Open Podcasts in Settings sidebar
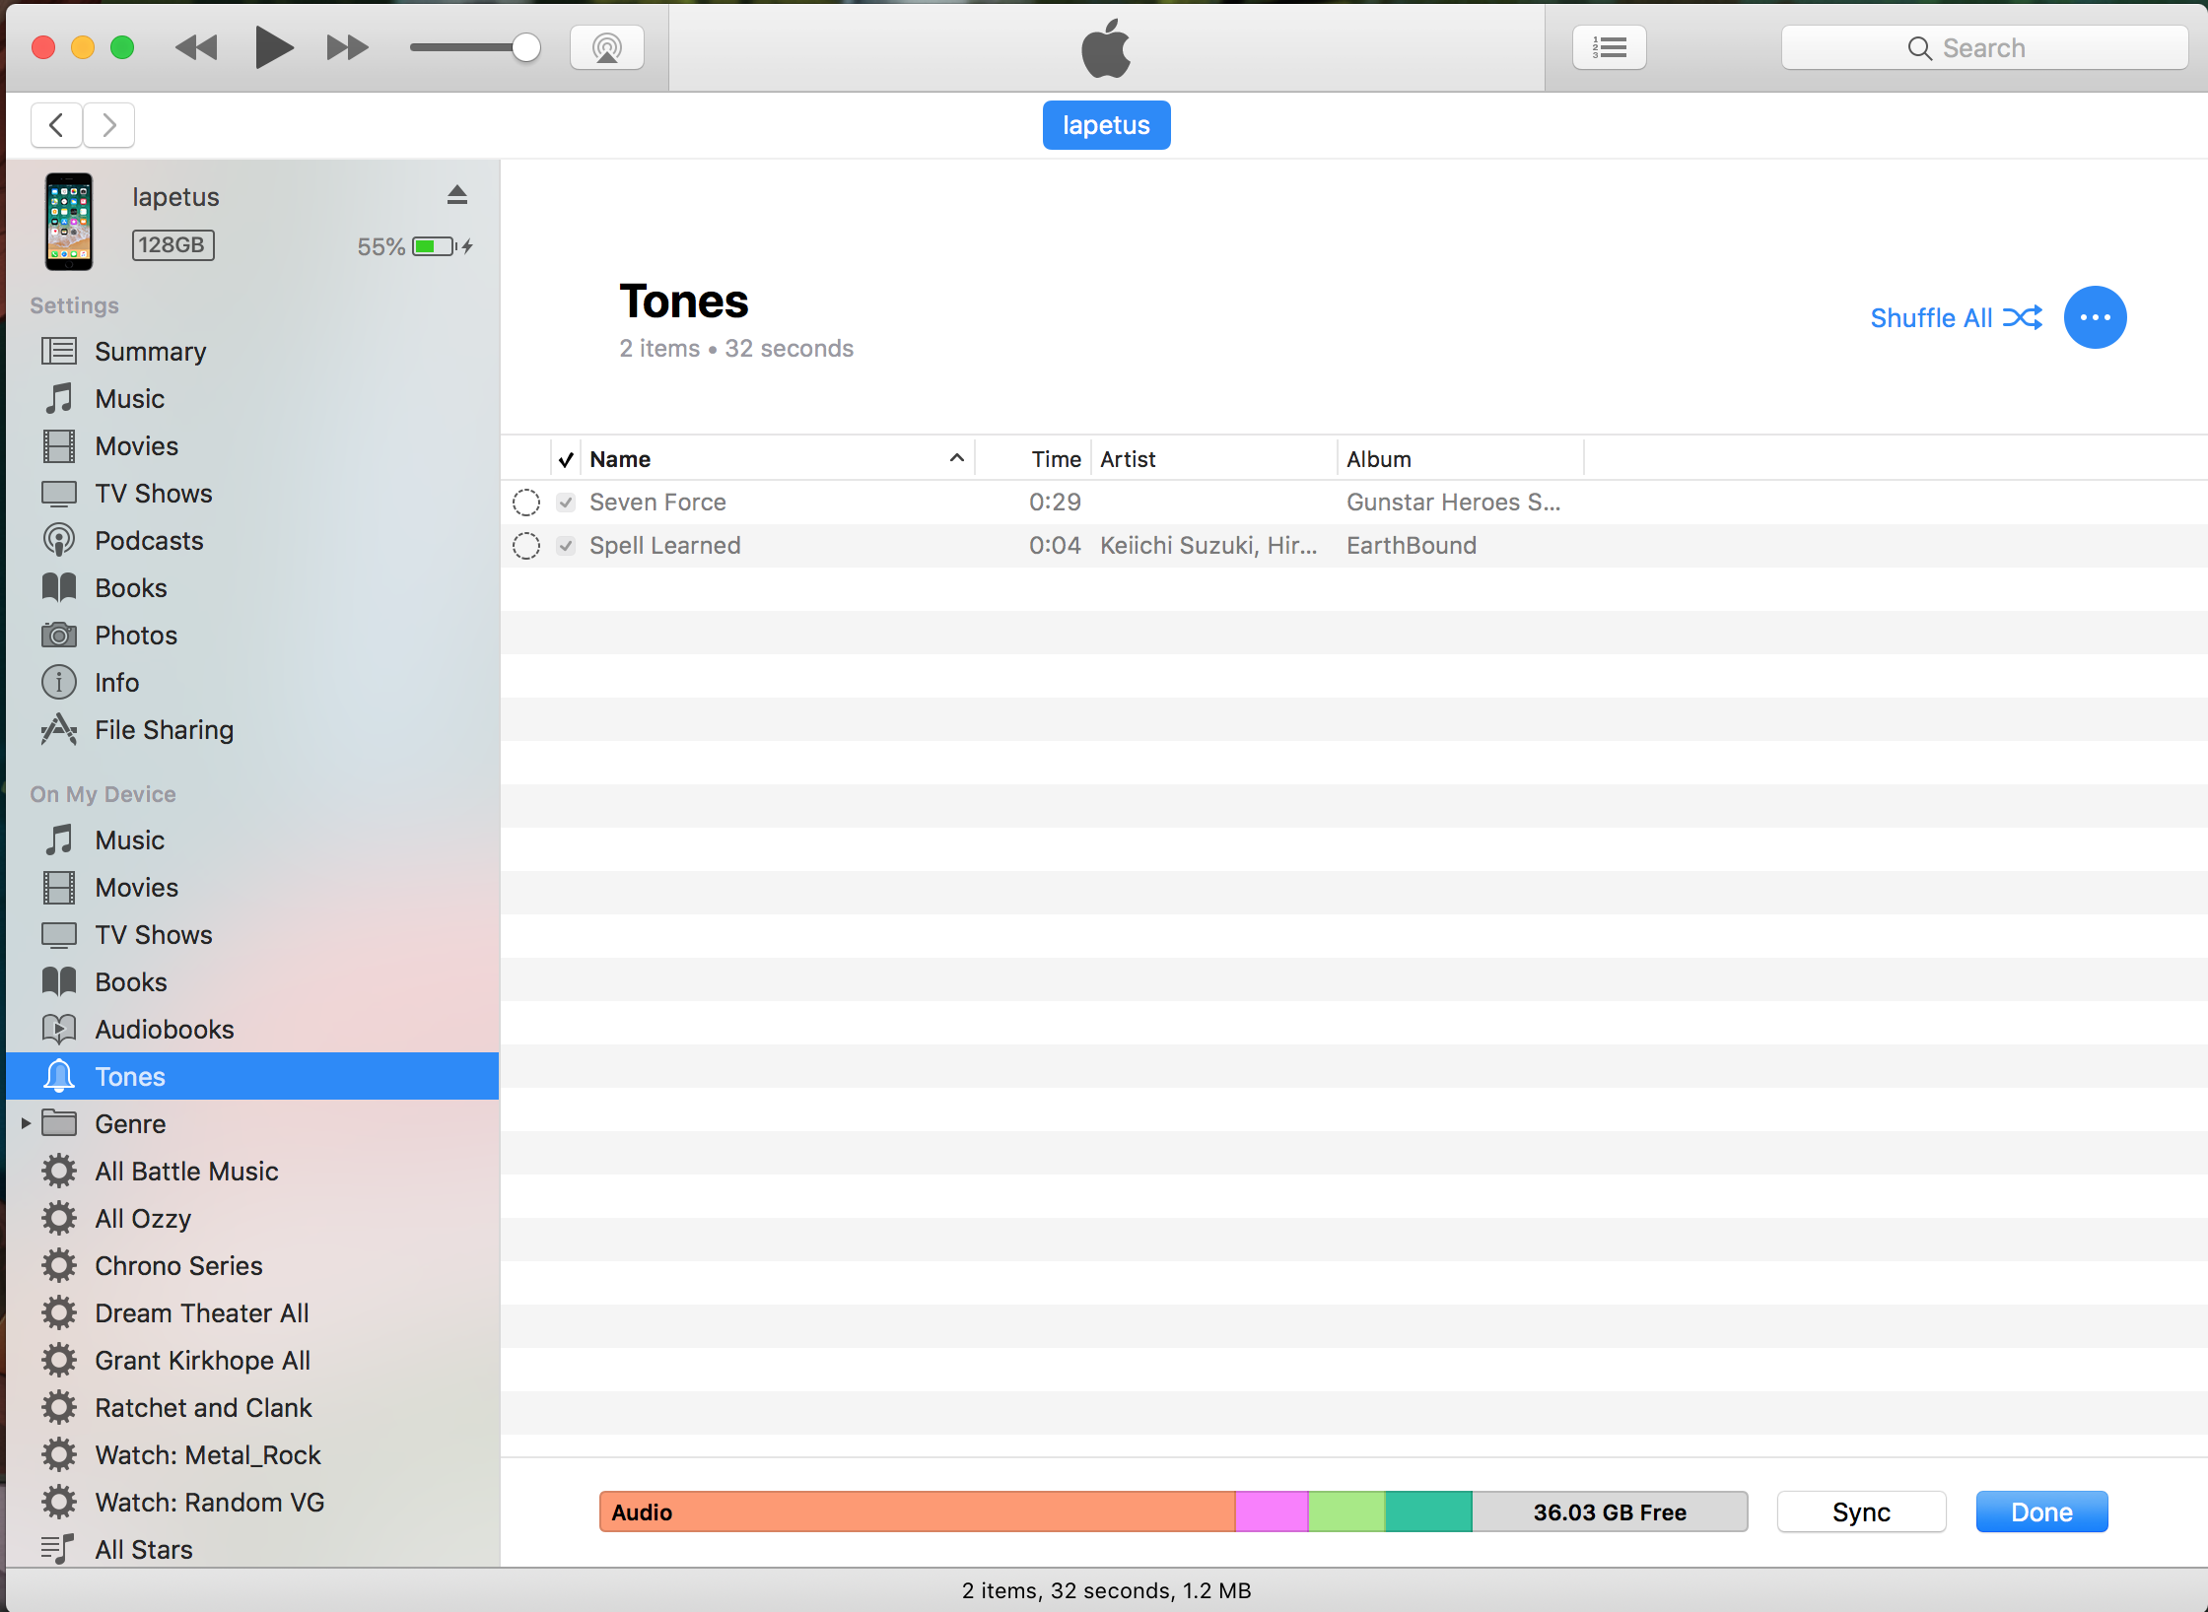Viewport: 2208px width, 1612px height. point(148,540)
